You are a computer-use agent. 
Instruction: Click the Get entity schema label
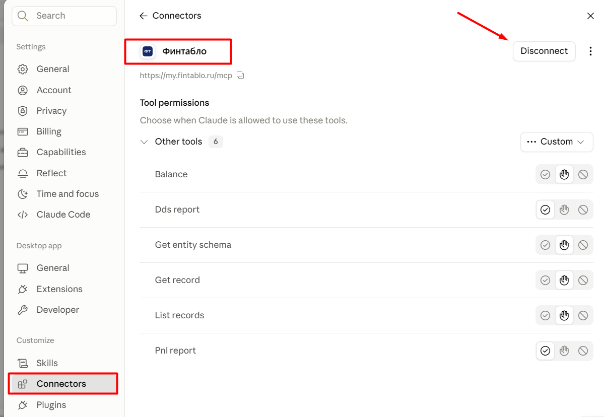tap(193, 245)
